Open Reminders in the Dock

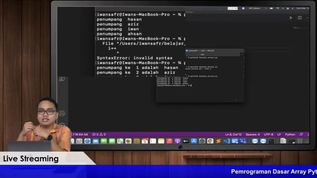coord(153,141)
